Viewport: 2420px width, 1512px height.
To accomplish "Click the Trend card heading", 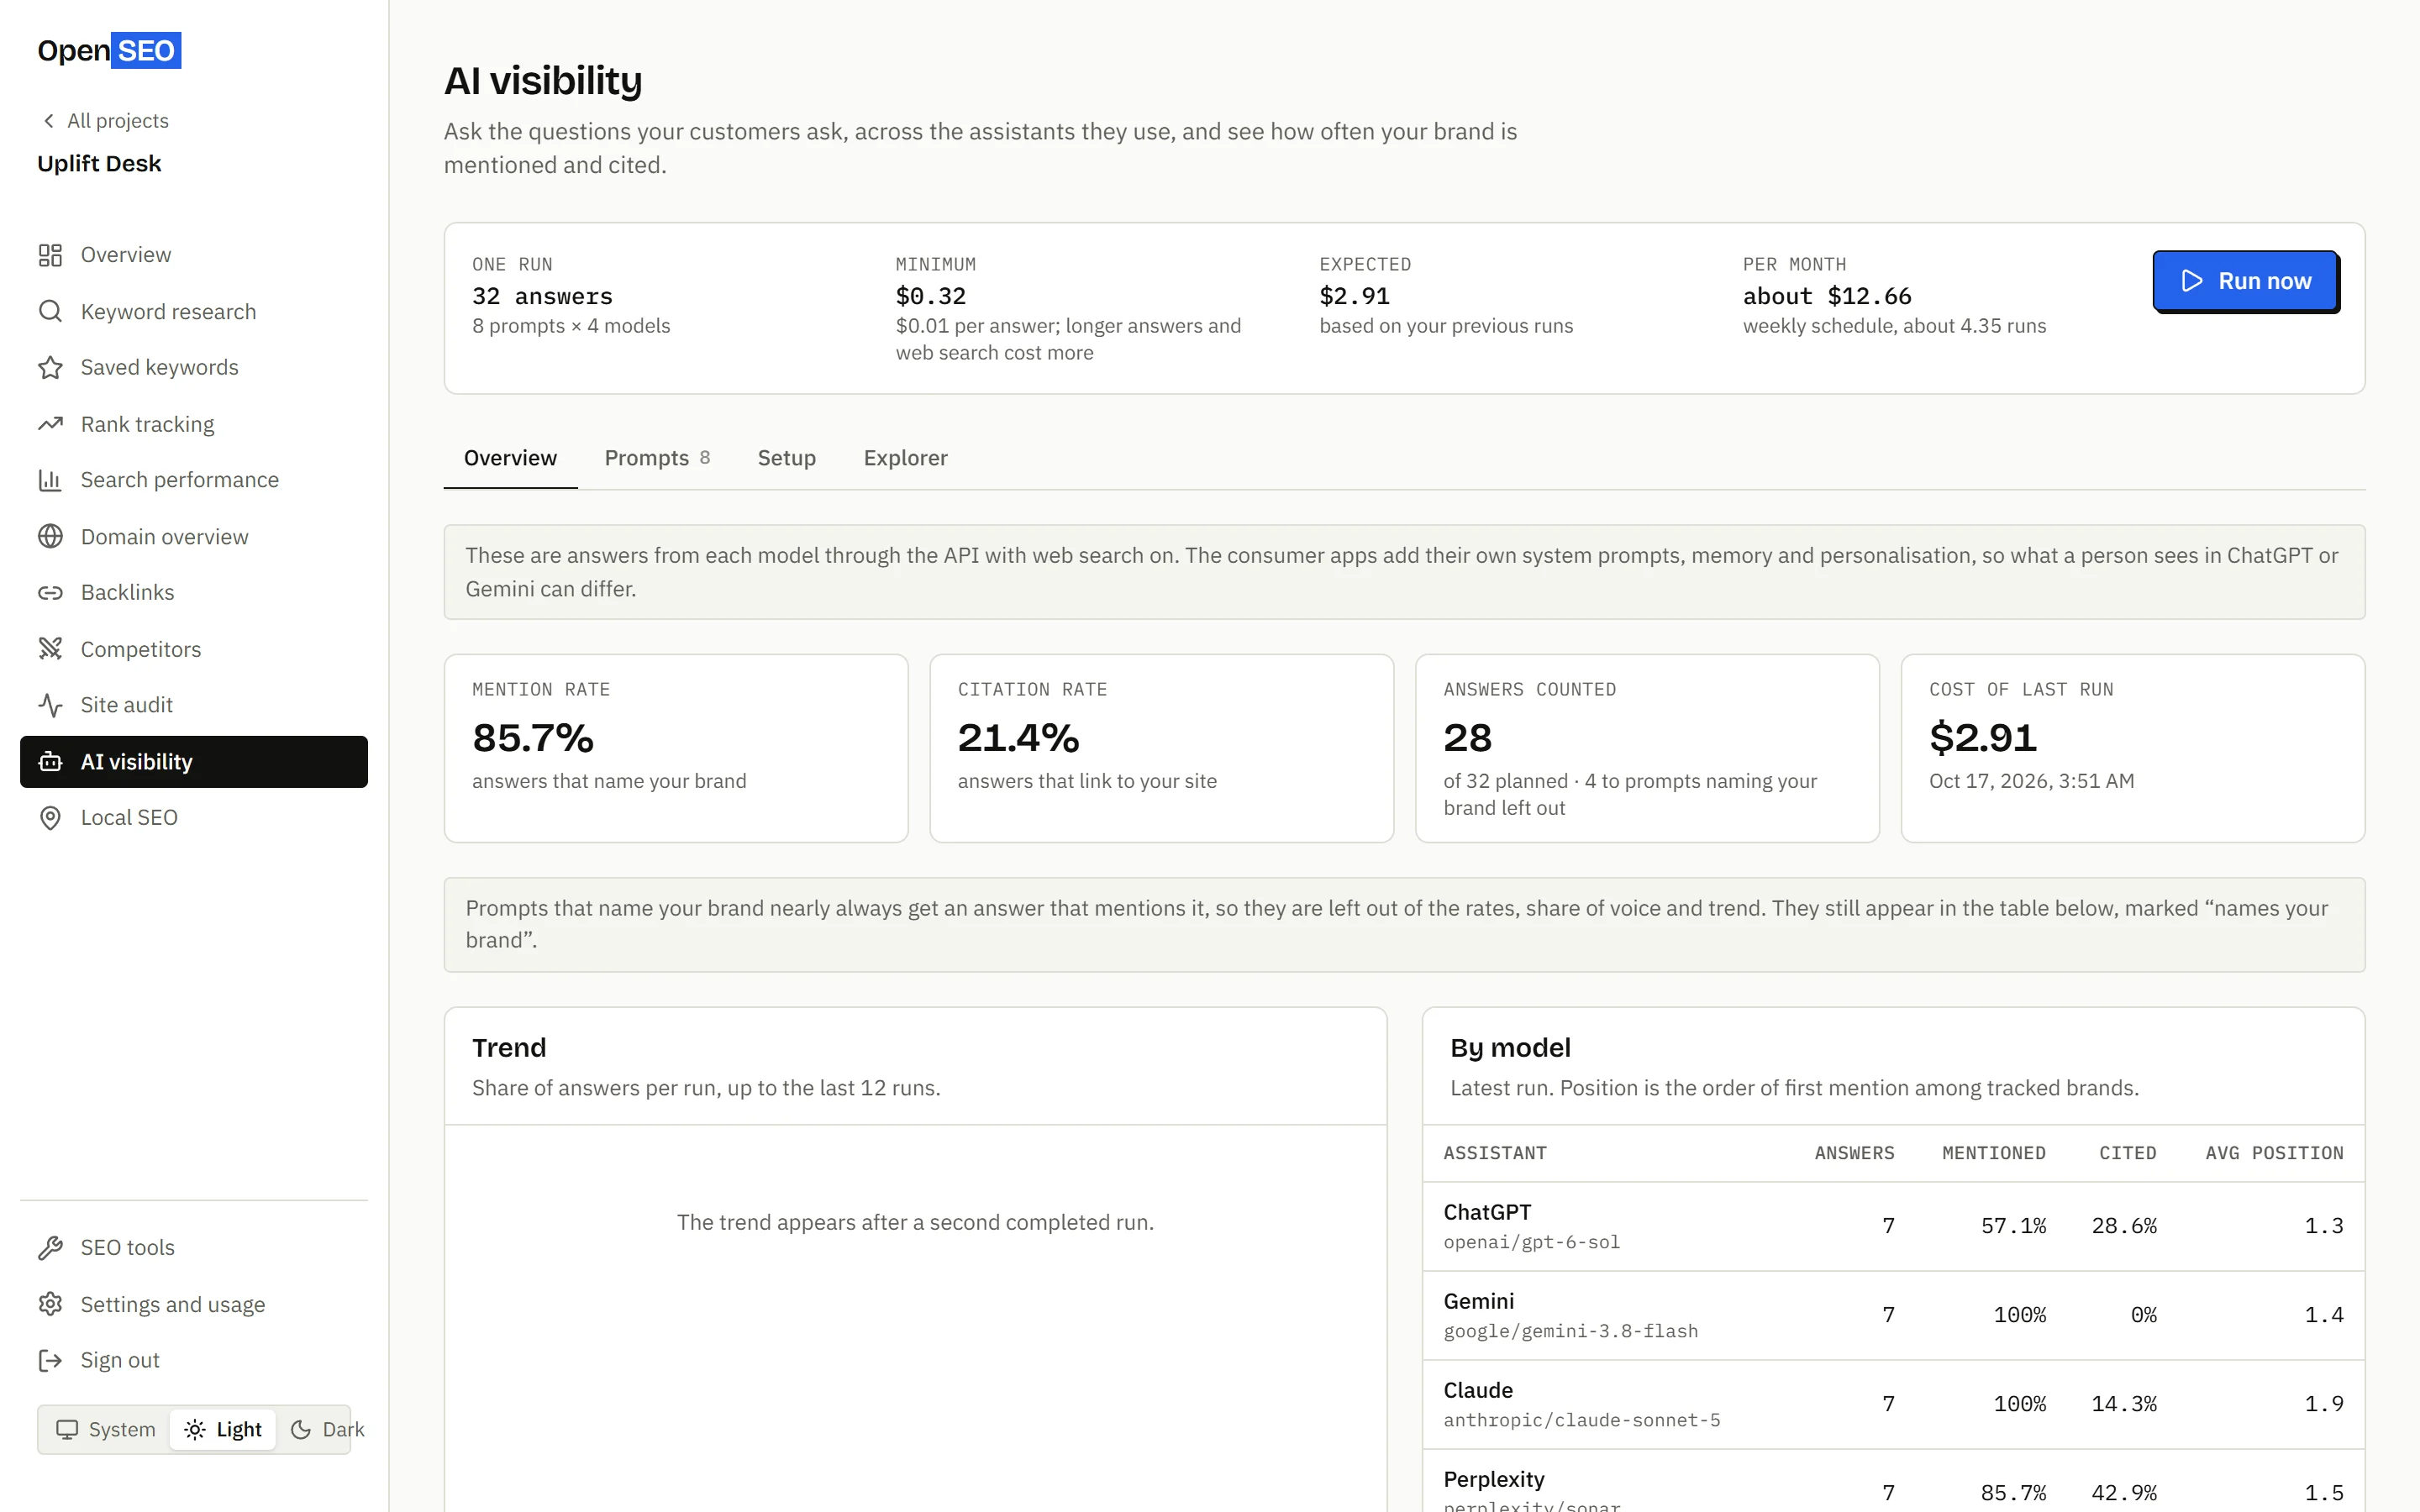I will (509, 1048).
